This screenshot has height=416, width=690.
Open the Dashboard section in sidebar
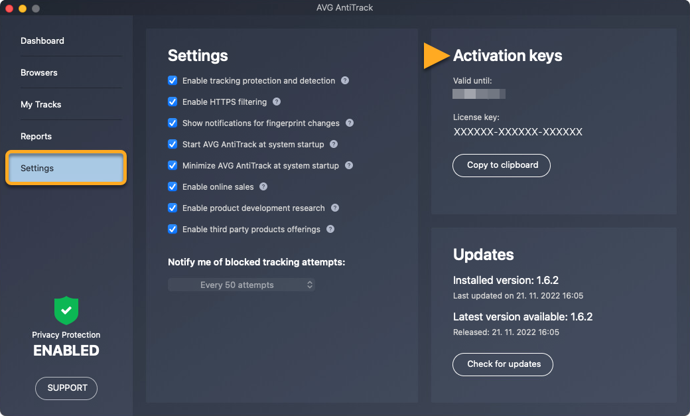42,40
